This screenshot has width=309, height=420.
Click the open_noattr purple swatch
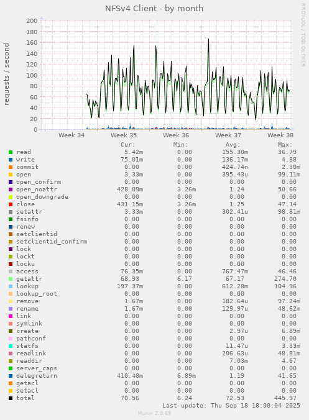coord(11,189)
